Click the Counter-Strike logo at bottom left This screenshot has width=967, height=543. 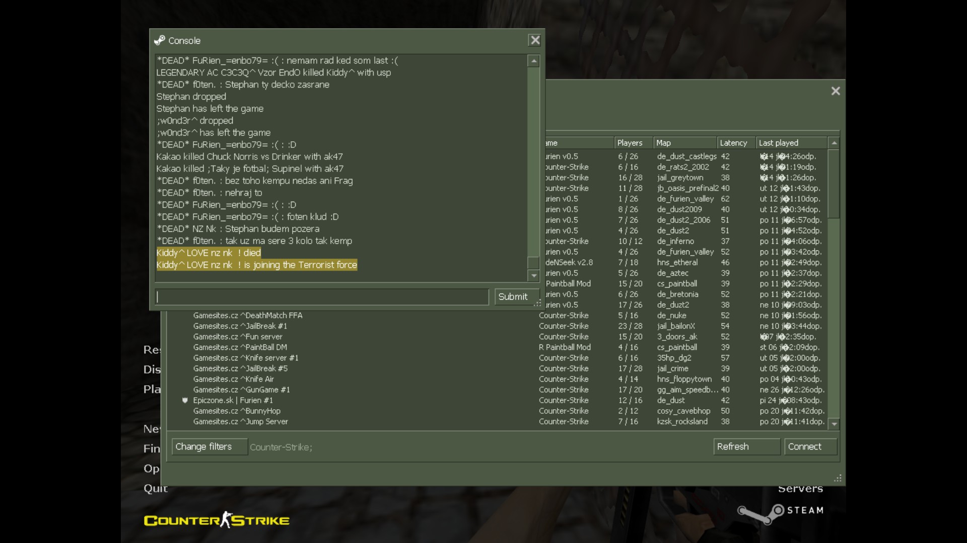[217, 520]
